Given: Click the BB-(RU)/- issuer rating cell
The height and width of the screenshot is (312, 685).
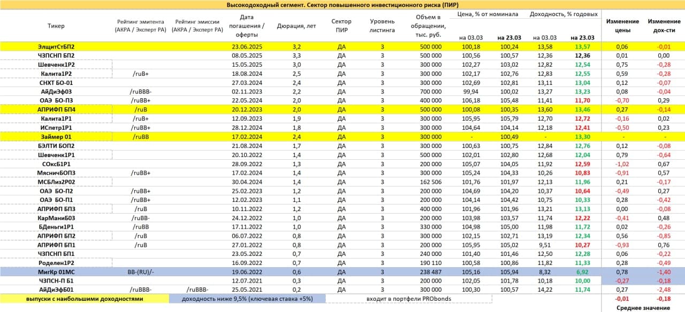Looking at the screenshot, I should (141, 272).
